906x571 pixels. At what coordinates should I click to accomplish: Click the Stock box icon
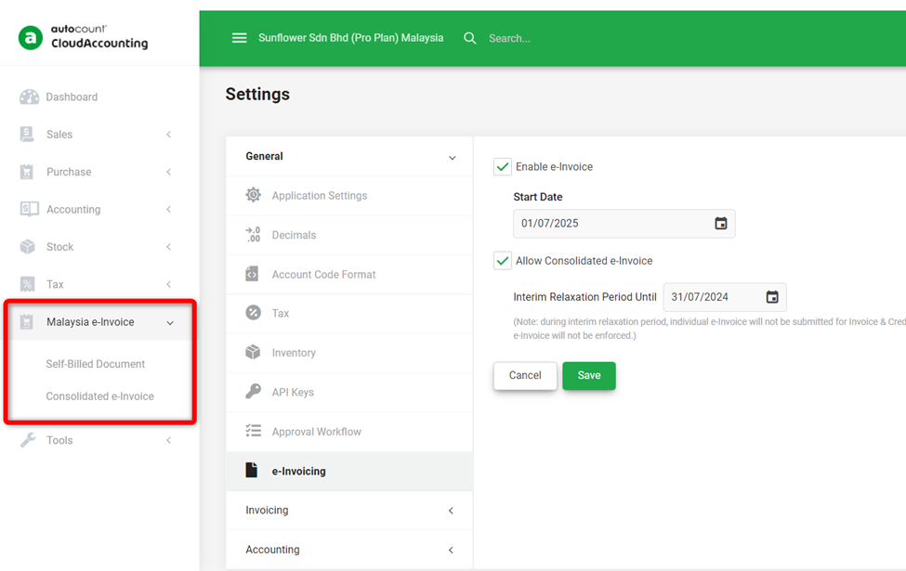[27, 247]
